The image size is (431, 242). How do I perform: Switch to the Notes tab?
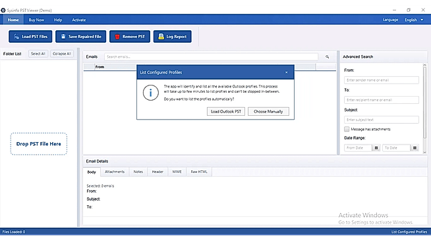tap(138, 172)
